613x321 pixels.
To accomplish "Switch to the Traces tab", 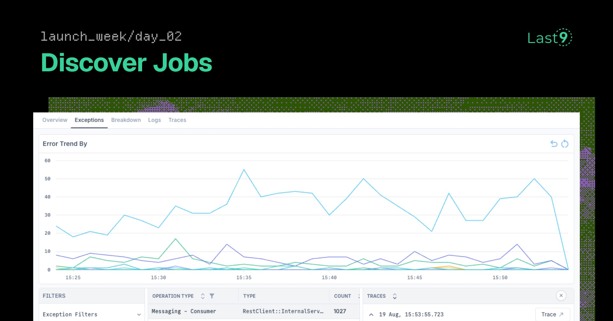I will pyautogui.click(x=177, y=120).
